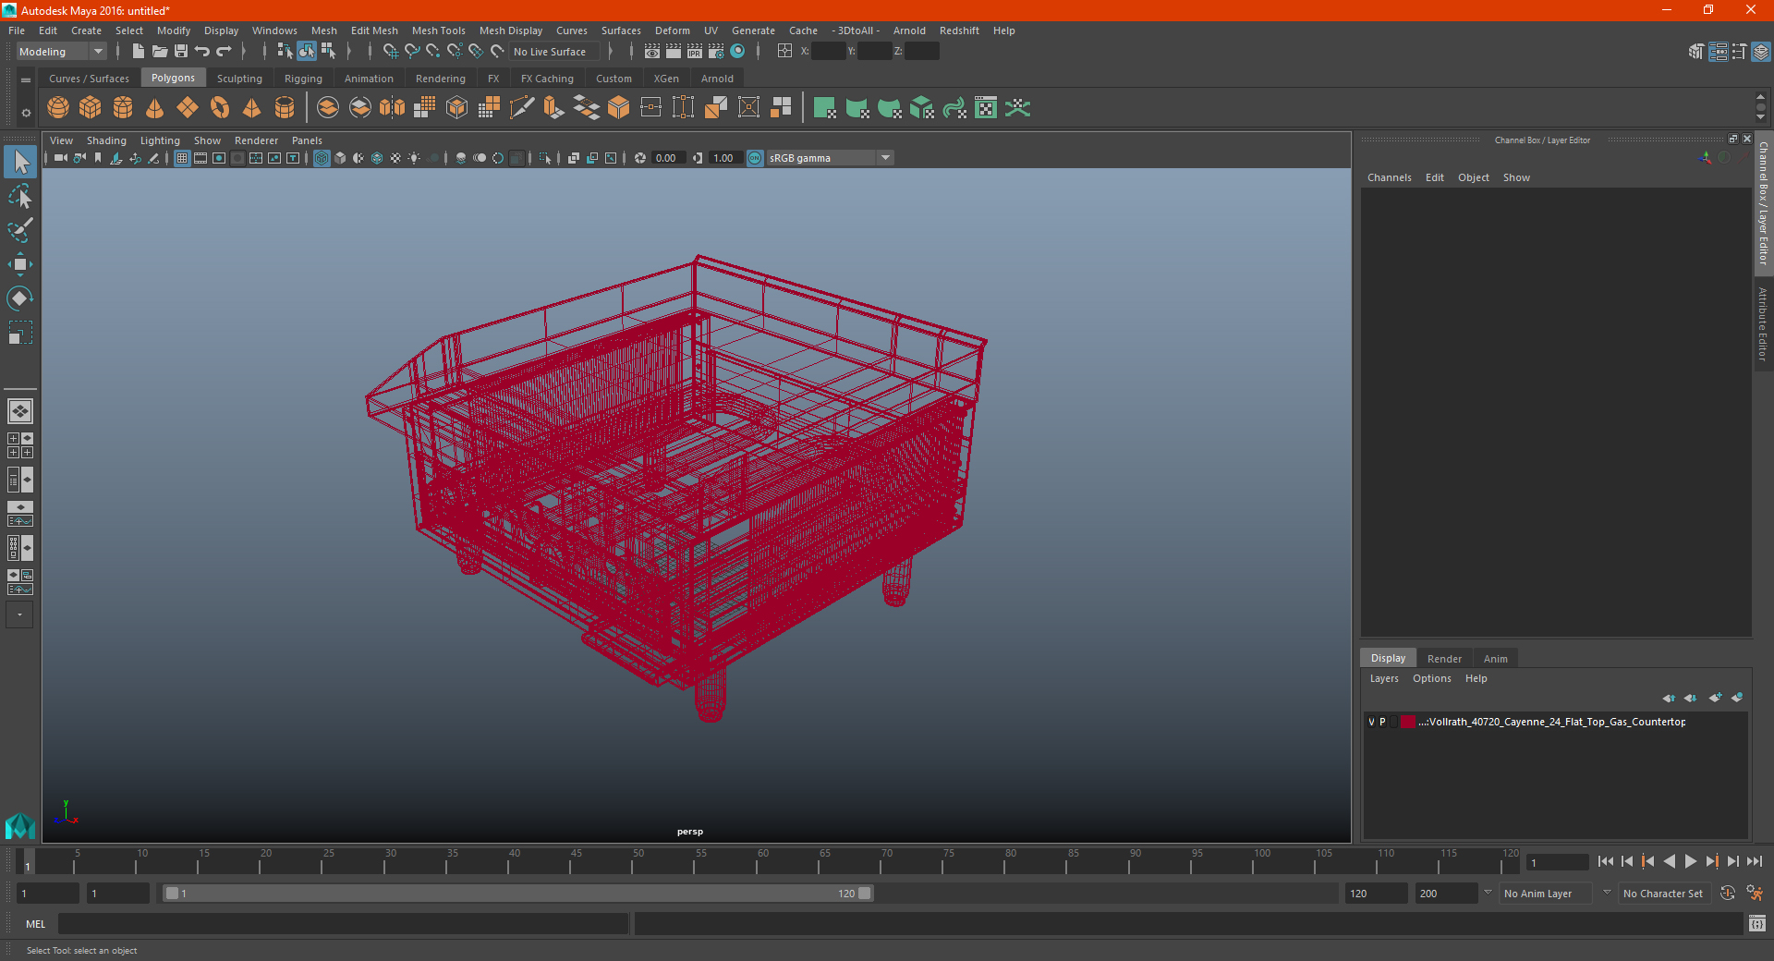Activate the Rotate tool in toolbox
This screenshot has width=1774, height=961.
pyautogui.click(x=19, y=298)
